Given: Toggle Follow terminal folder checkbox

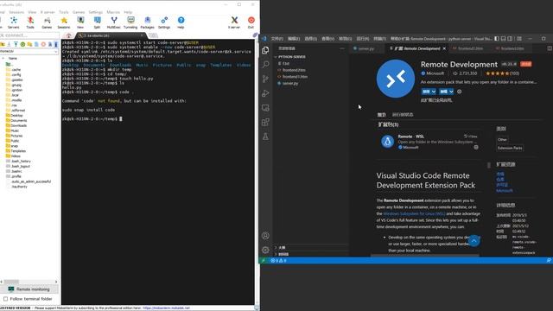Looking at the screenshot, I should coord(5,299).
